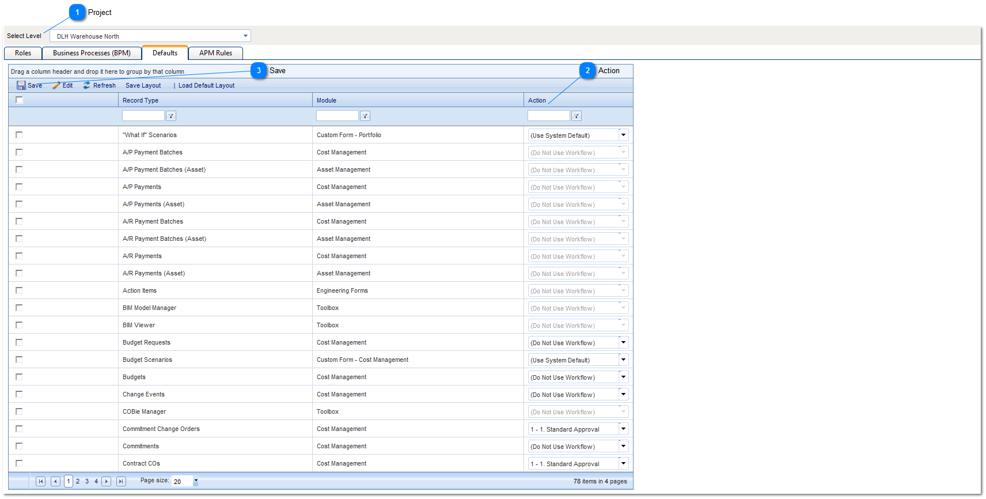Click Load Default Layout button
Screen dimensions: 986x499
tap(206, 85)
